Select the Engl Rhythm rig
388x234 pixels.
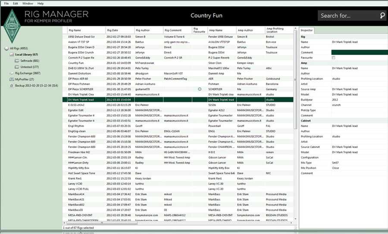(x=178, y=126)
